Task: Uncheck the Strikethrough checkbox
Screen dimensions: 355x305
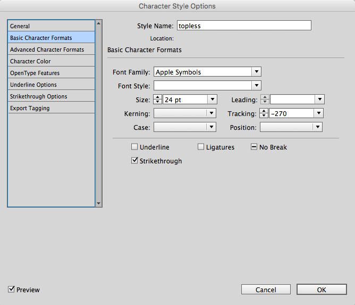Action: click(134, 161)
